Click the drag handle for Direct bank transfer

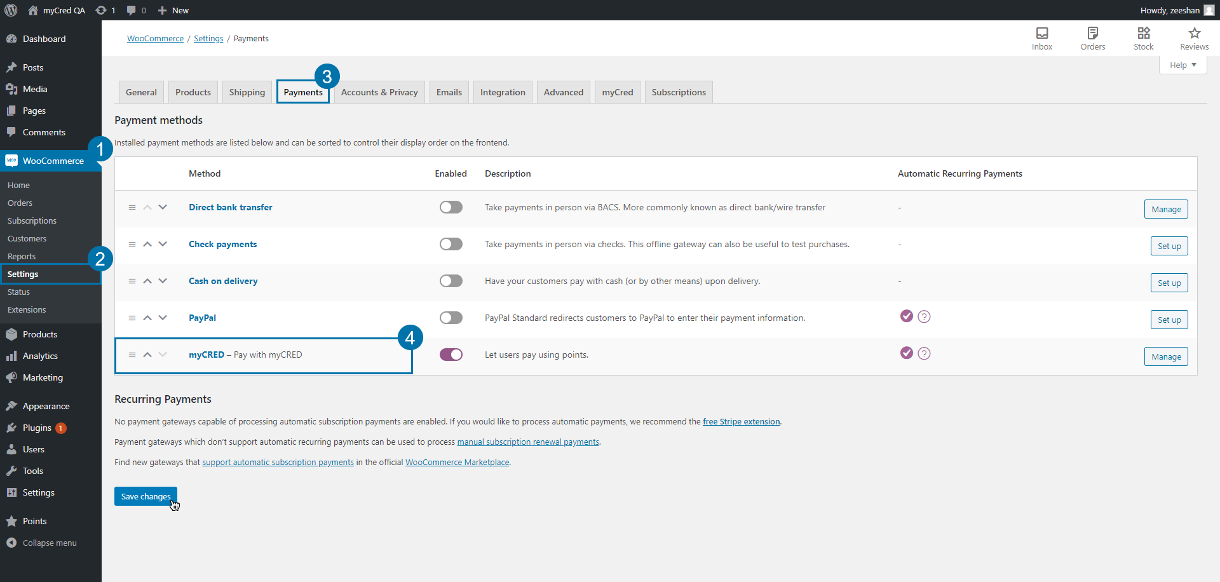(x=132, y=207)
